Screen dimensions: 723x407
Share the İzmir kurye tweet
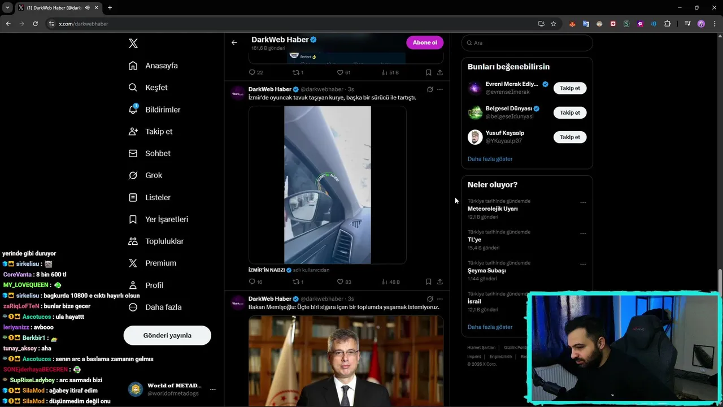coord(440,282)
